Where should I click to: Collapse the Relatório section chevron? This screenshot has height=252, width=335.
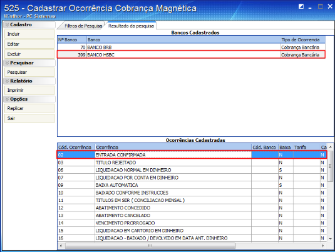(x=8, y=81)
